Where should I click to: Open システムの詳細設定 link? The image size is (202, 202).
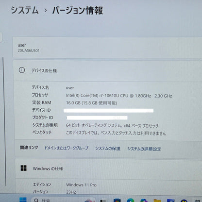(x=144, y=149)
